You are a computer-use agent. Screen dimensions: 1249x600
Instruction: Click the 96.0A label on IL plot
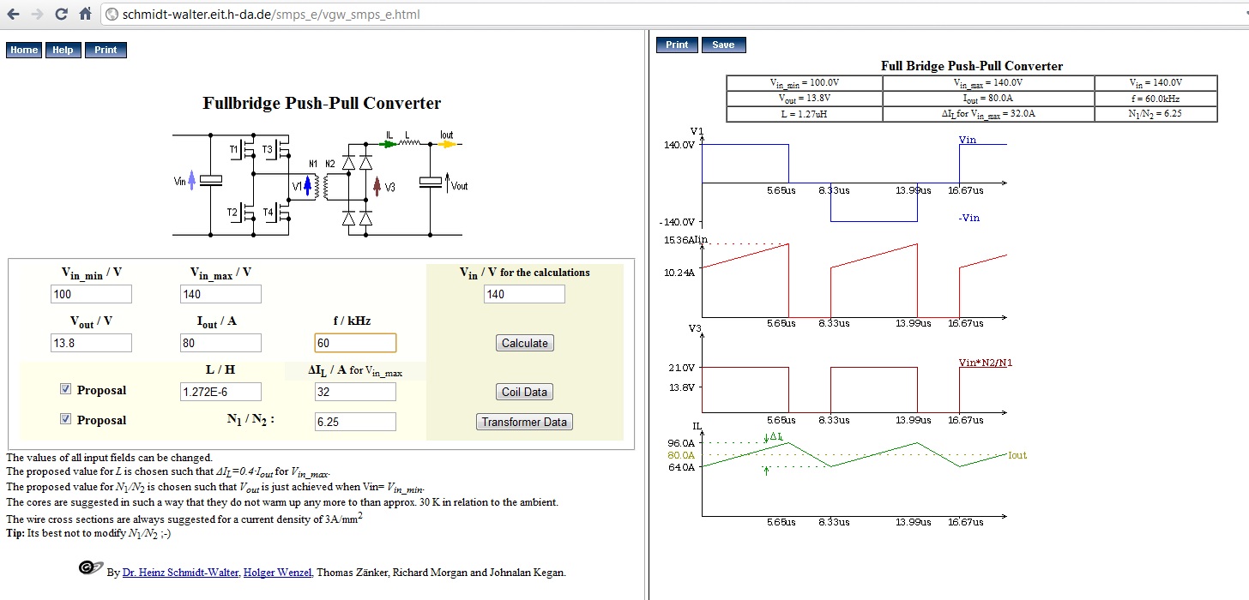point(681,442)
